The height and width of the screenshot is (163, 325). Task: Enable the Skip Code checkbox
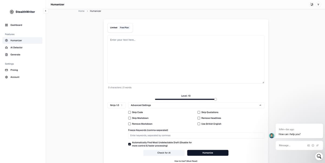tap(129, 112)
